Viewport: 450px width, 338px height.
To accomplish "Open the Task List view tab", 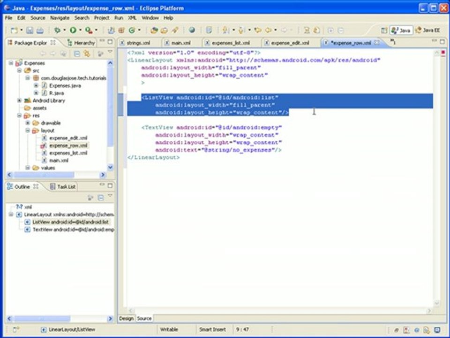I will point(63,186).
